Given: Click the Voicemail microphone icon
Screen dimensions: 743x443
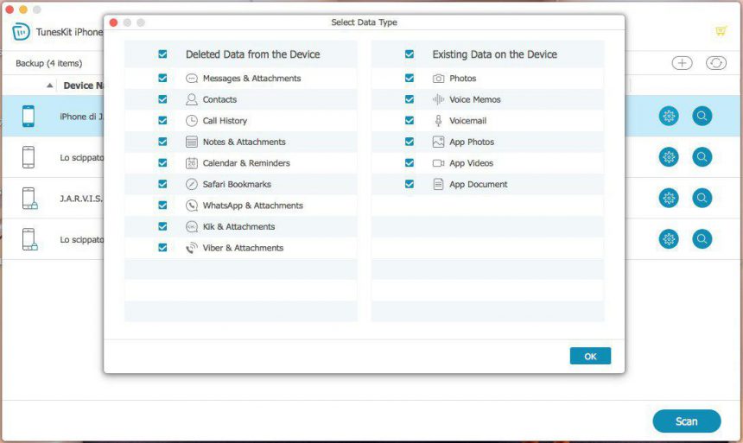Looking at the screenshot, I should pyautogui.click(x=438, y=121).
